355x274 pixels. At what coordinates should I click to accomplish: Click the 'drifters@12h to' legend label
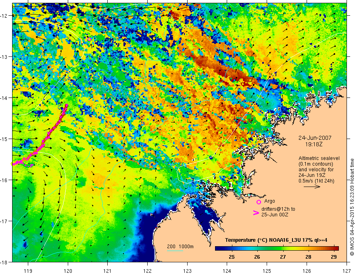coord(278,209)
